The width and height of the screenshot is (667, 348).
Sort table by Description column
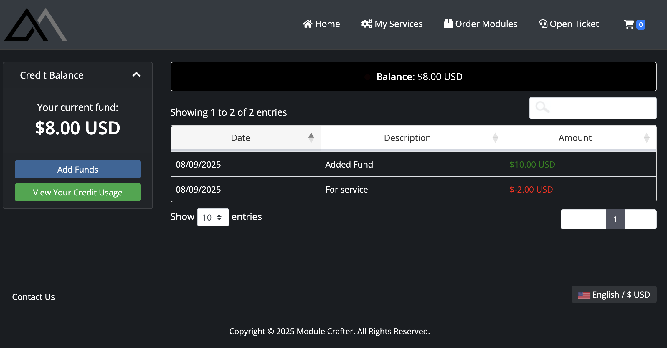pos(412,138)
